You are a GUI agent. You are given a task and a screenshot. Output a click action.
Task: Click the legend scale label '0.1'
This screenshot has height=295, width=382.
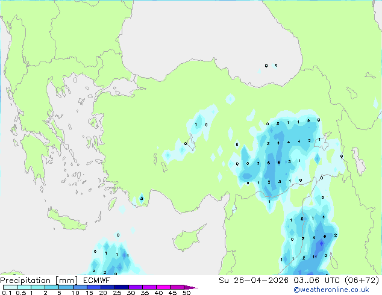point(7,293)
